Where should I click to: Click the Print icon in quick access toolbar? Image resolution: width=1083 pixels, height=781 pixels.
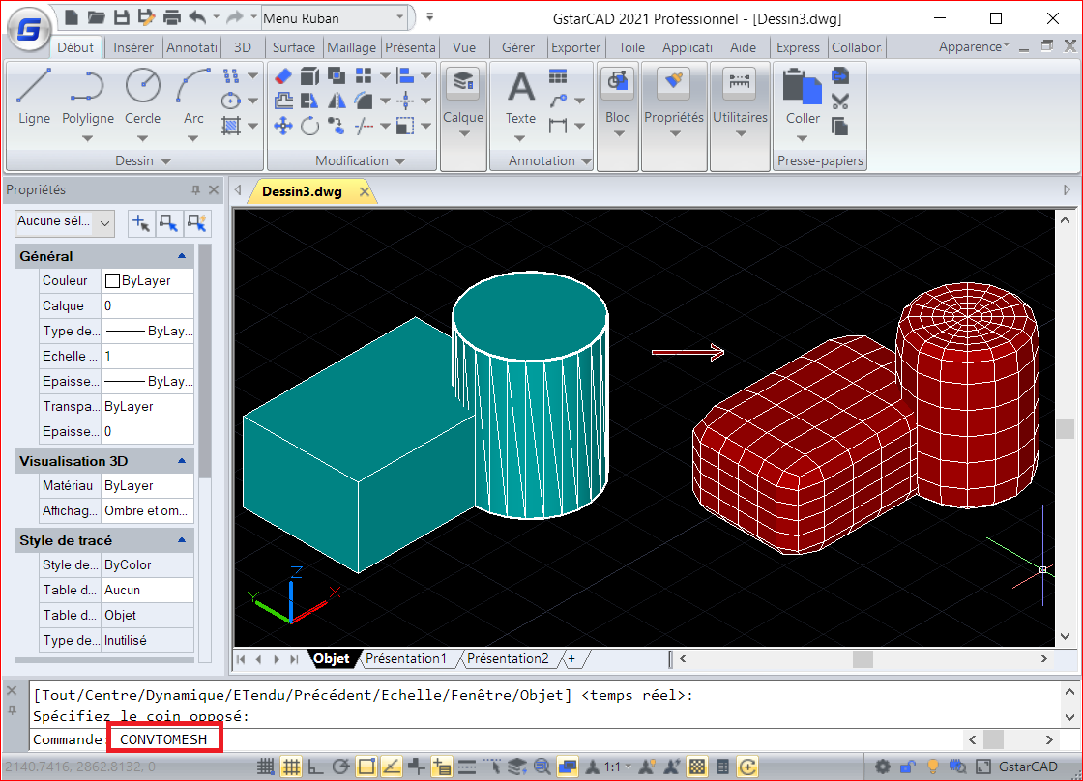tap(171, 18)
